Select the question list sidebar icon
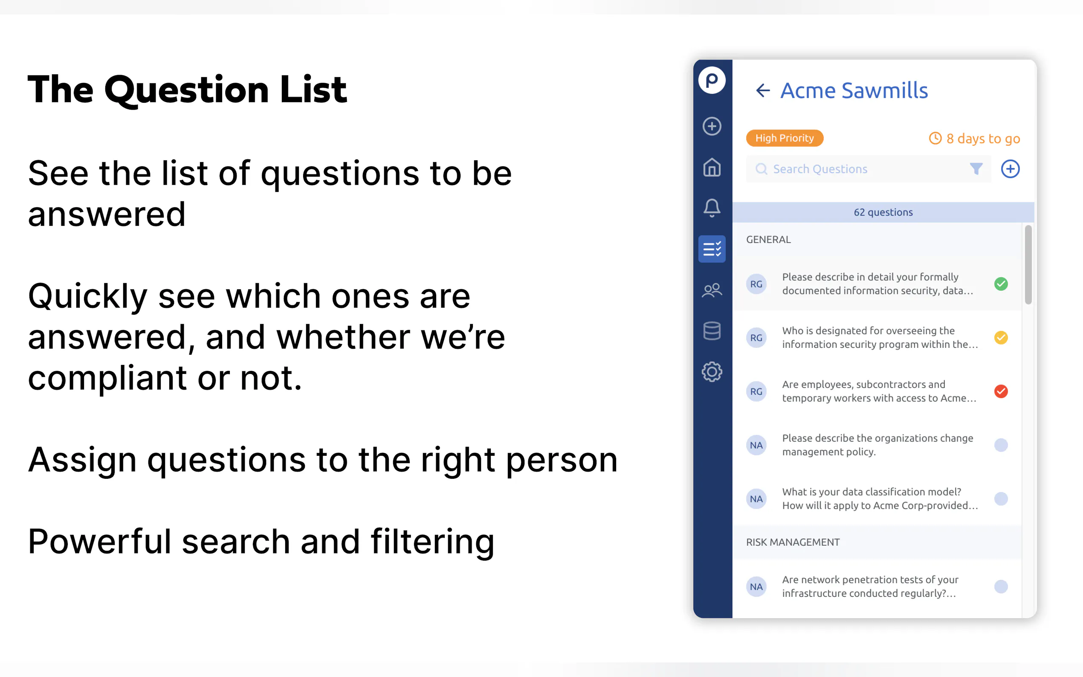The image size is (1083, 677). coord(711,249)
